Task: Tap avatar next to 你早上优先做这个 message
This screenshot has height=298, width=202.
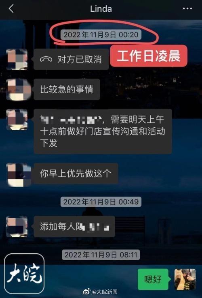Action: pyautogui.click(x=19, y=175)
